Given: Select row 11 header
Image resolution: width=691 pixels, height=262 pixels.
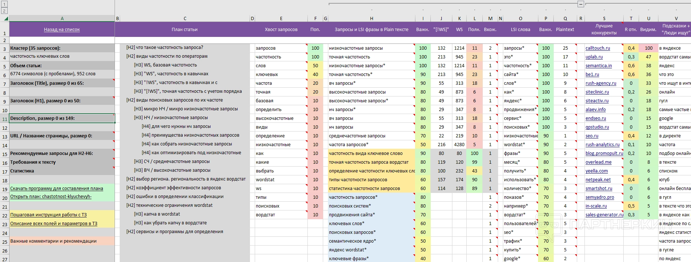Looking at the screenshot, I should click(5, 118).
